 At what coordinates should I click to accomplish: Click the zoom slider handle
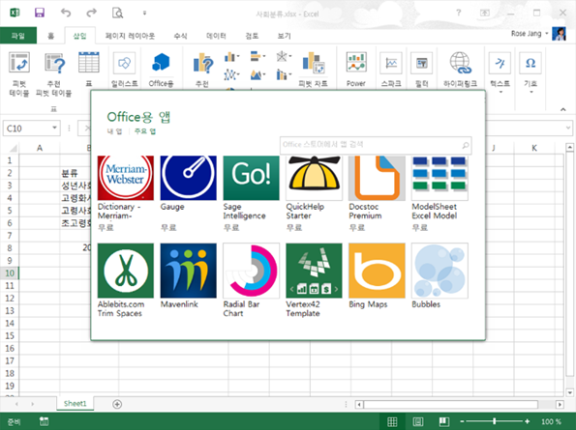click(x=495, y=421)
